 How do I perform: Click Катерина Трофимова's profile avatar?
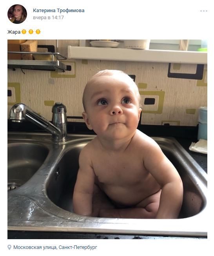coord(17,14)
